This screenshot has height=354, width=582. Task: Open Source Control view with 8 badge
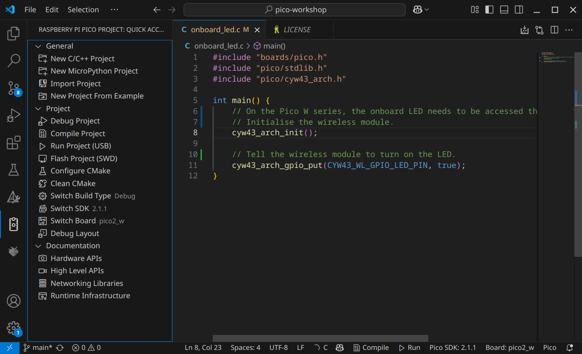(14, 88)
